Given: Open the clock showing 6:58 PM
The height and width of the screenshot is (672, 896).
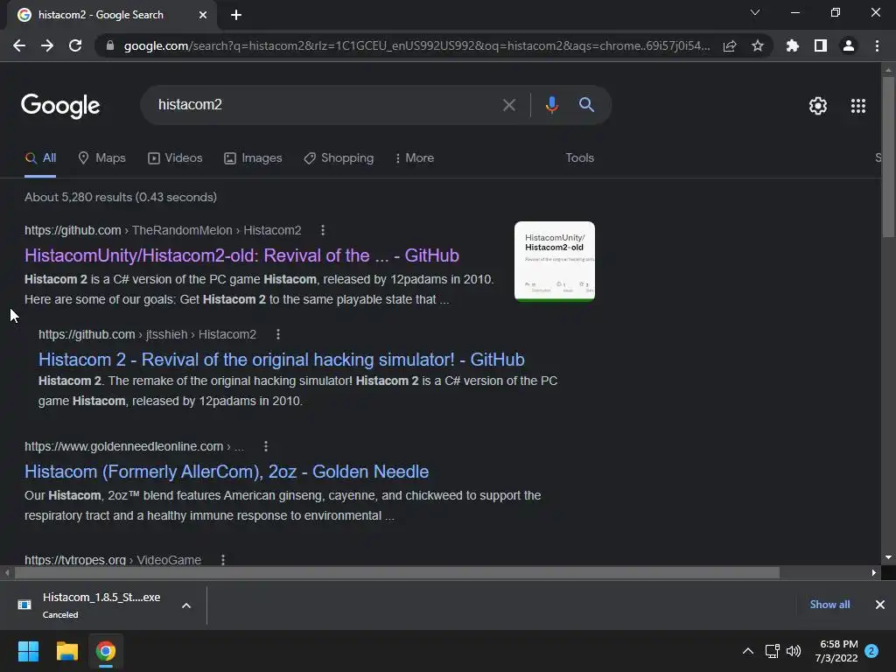Looking at the screenshot, I should click(x=836, y=651).
